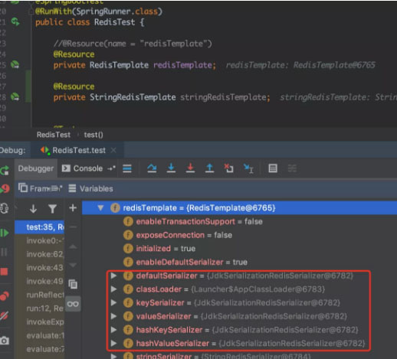Collapse the redisTemplate variable node
397x359 pixels.
pyautogui.click(x=100, y=207)
